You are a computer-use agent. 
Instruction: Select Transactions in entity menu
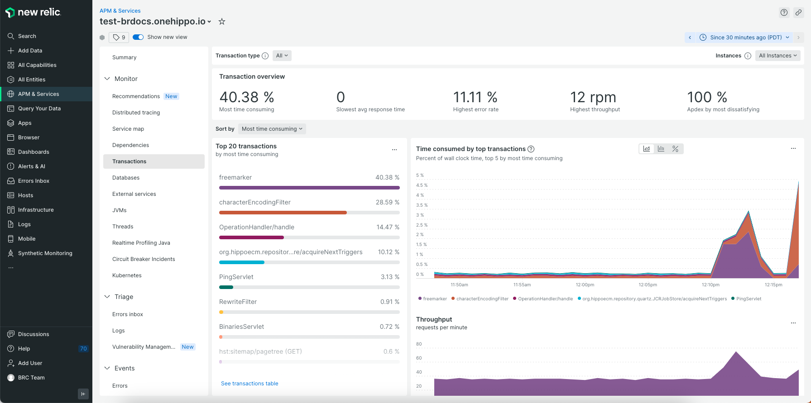(154, 161)
